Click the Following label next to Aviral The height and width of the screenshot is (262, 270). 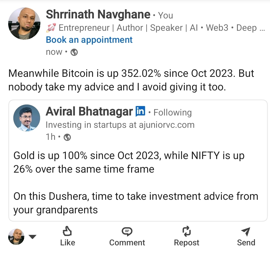[172, 112]
